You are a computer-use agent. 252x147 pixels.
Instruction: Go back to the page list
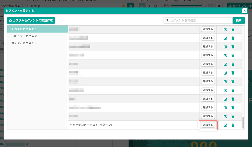10,6
